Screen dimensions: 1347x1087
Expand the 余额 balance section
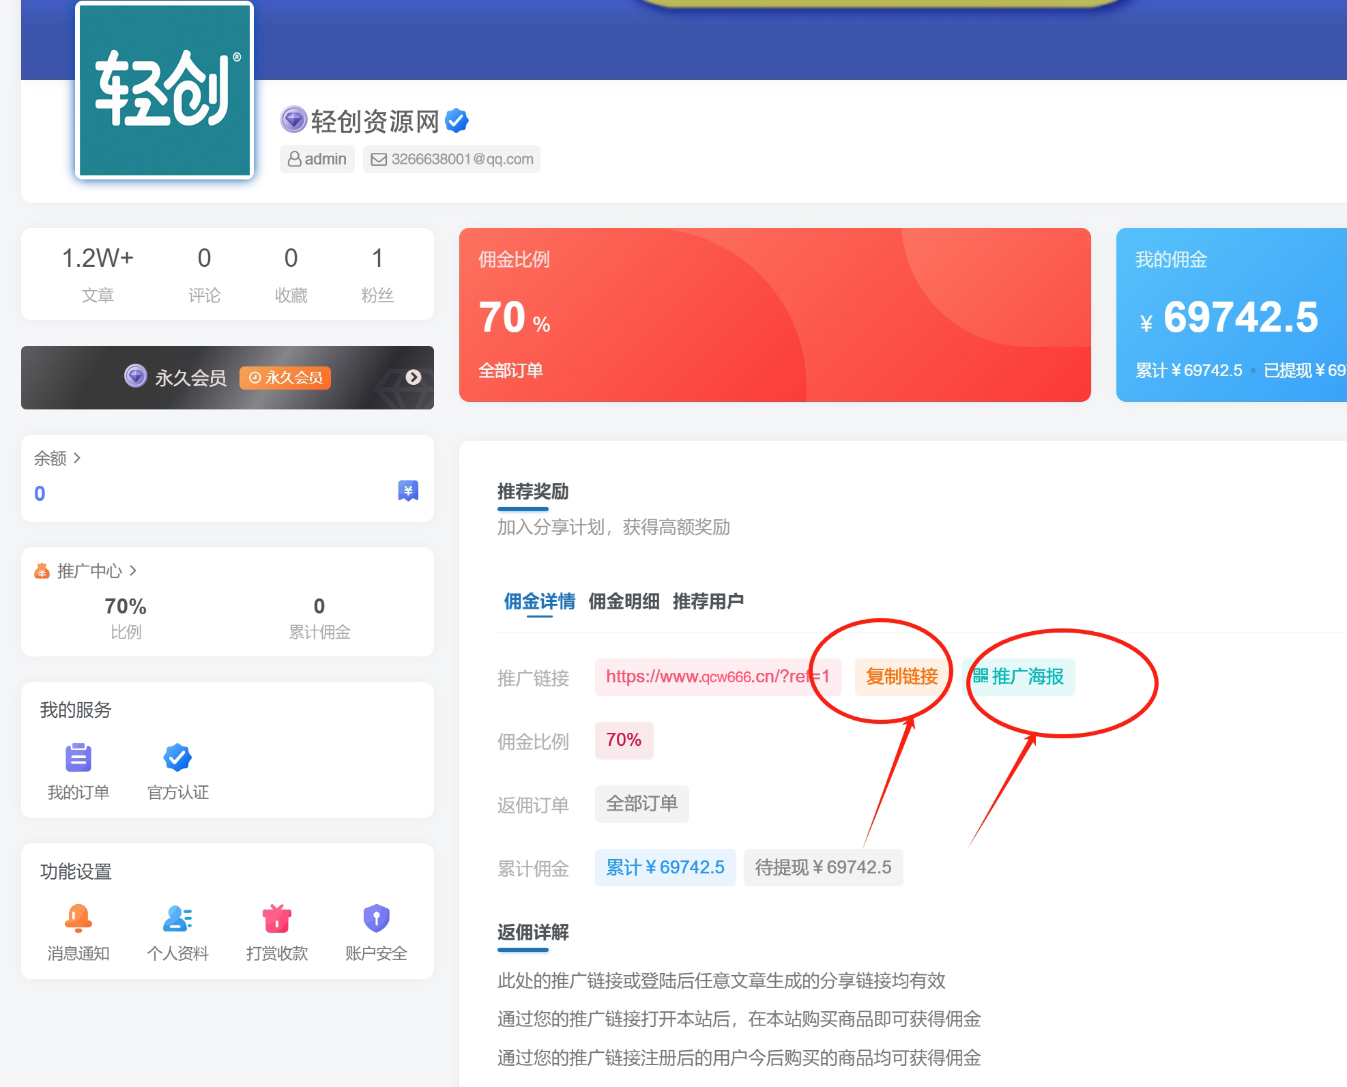coord(57,458)
